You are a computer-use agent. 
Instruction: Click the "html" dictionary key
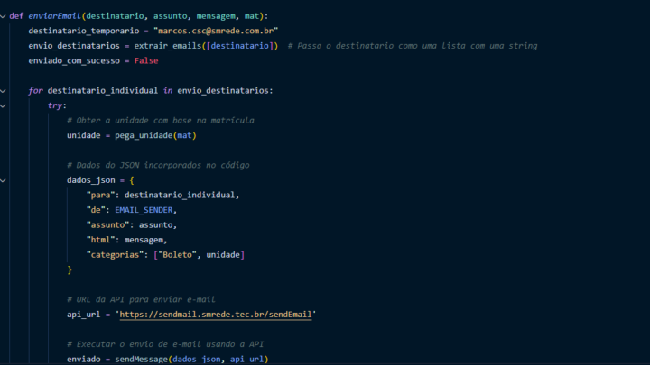(x=100, y=240)
